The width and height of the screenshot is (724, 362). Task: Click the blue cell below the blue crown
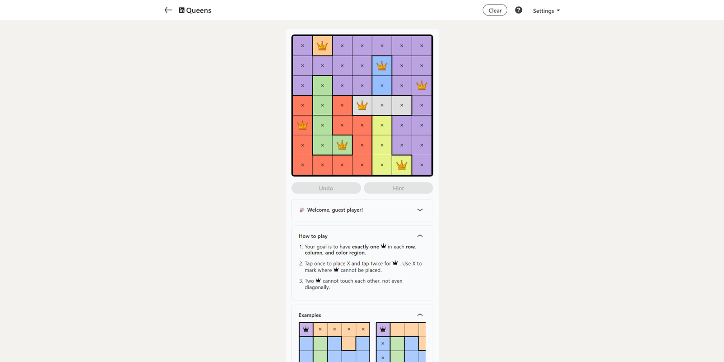point(382,86)
